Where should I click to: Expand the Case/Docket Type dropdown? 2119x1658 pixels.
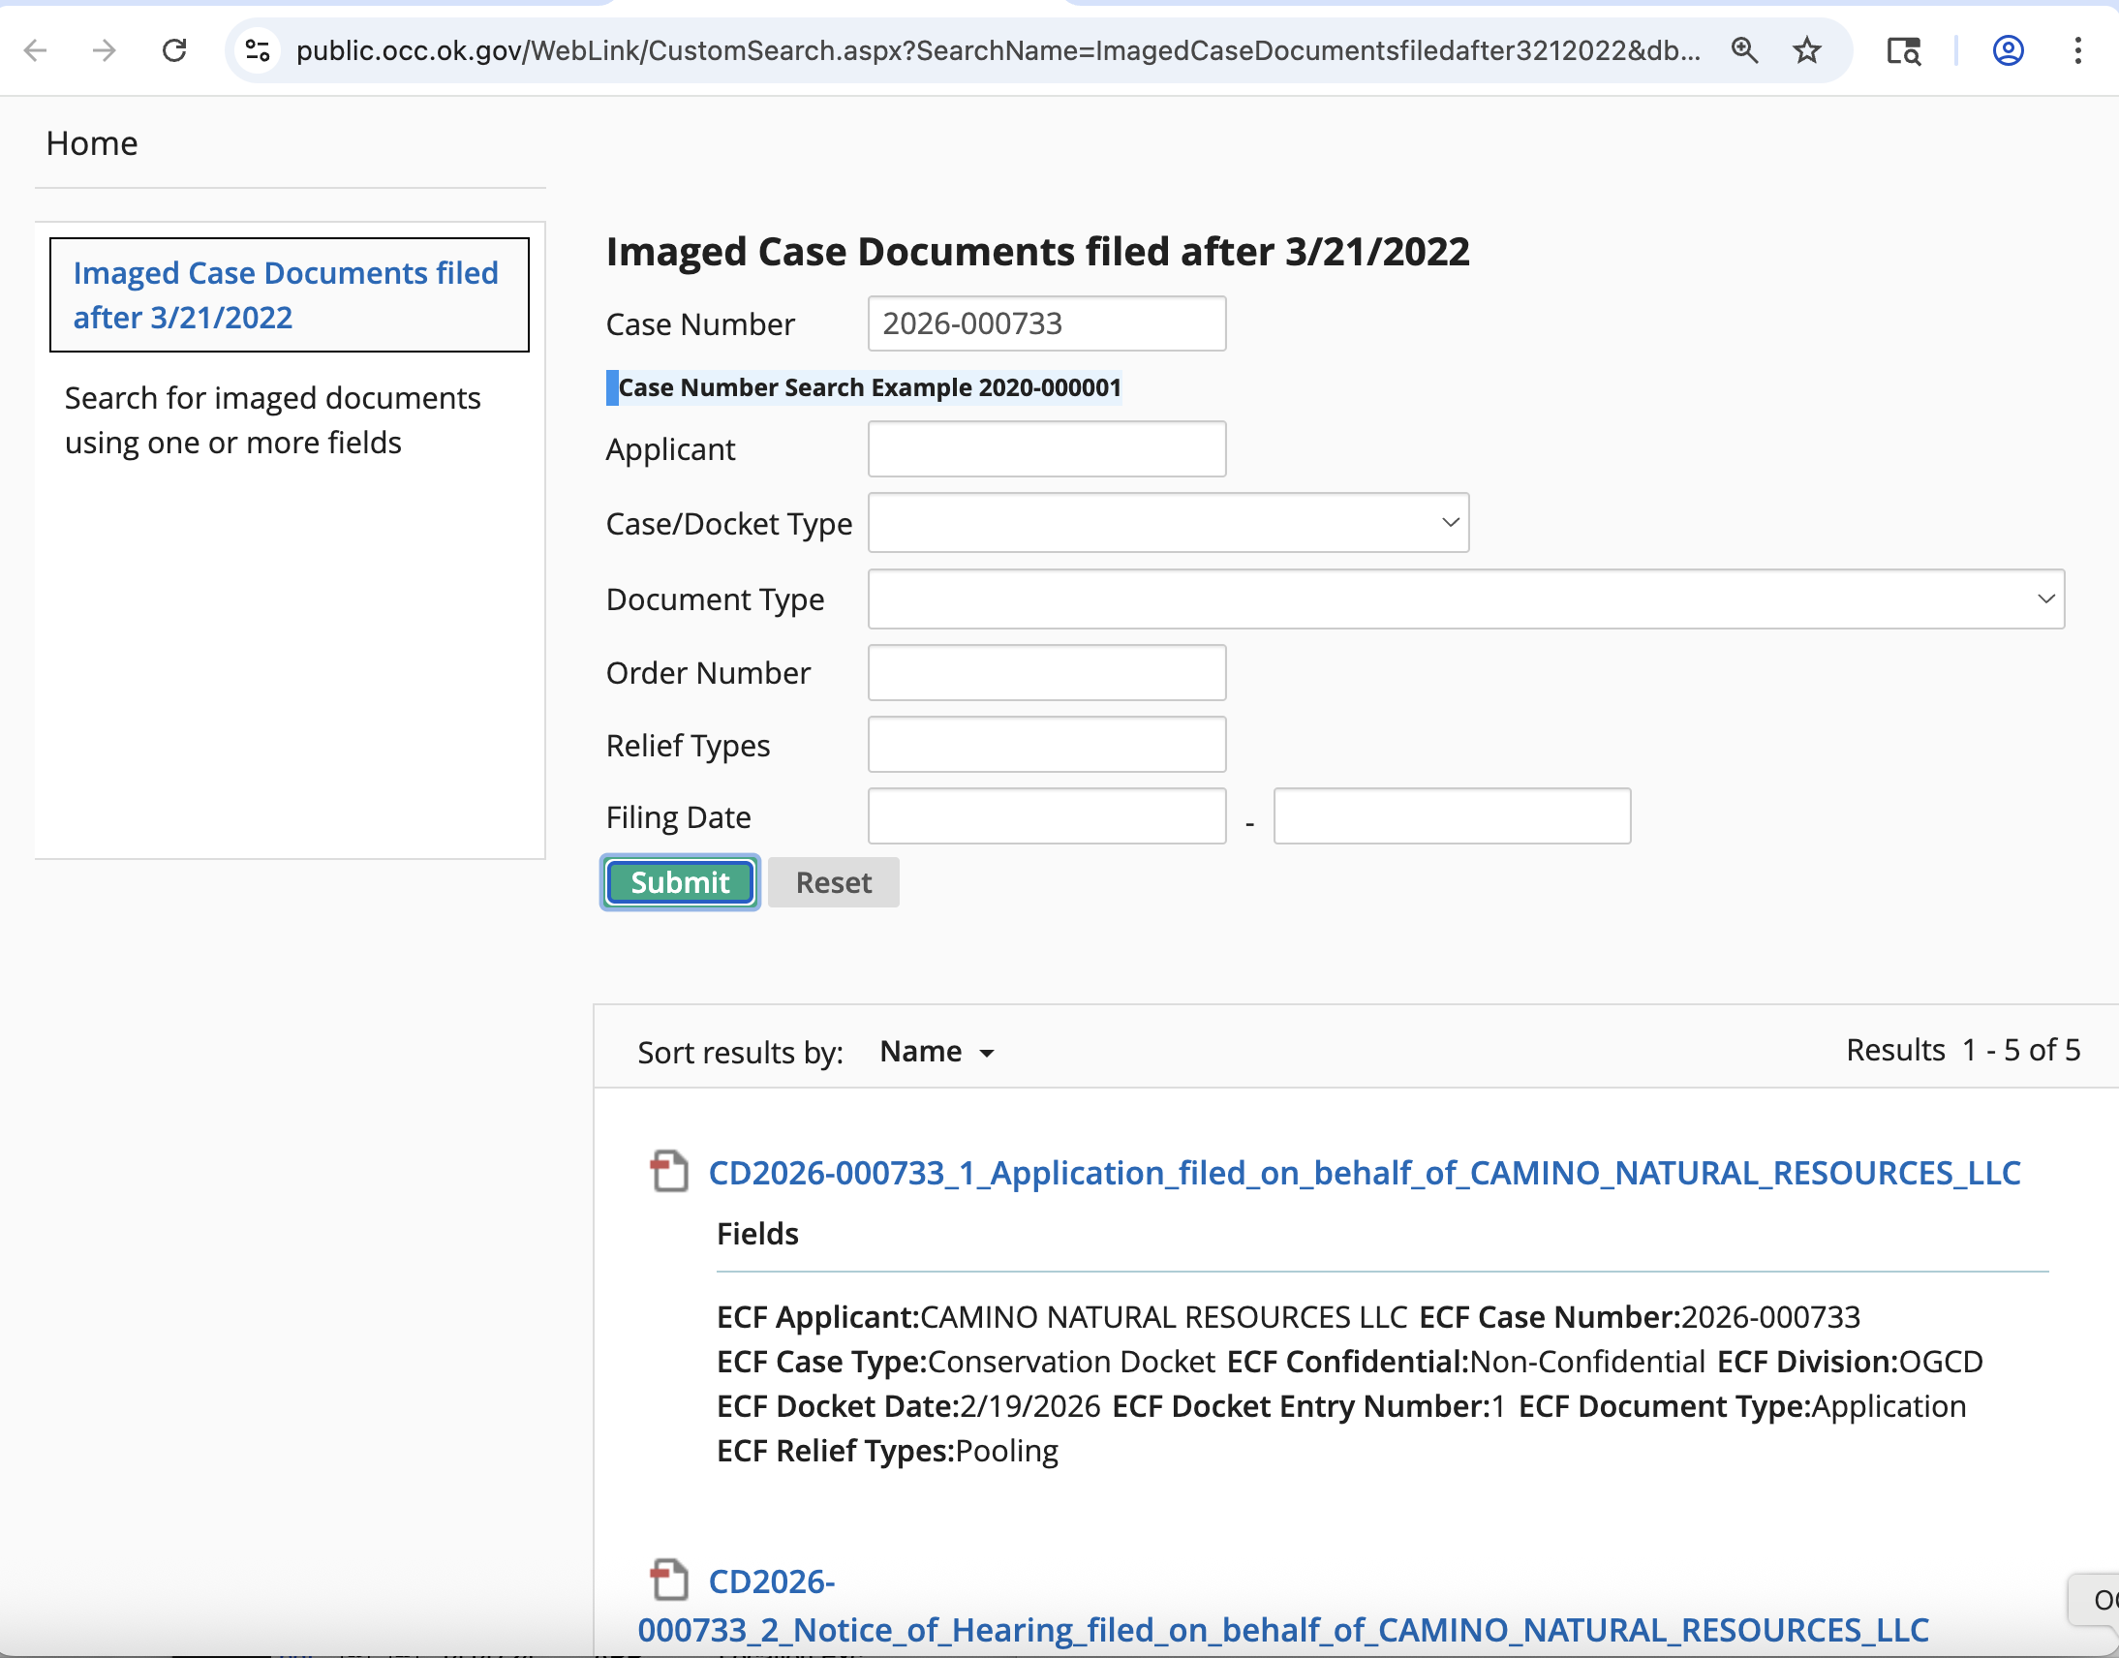(1168, 522)
